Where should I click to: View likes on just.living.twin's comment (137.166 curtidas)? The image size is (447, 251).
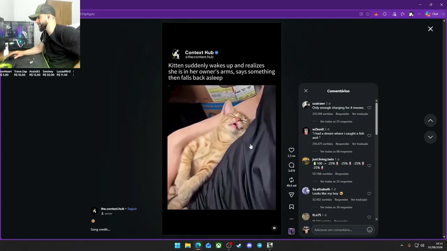coord(322,174)
